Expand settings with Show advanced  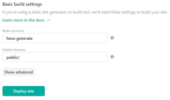[x=19, y=72]
